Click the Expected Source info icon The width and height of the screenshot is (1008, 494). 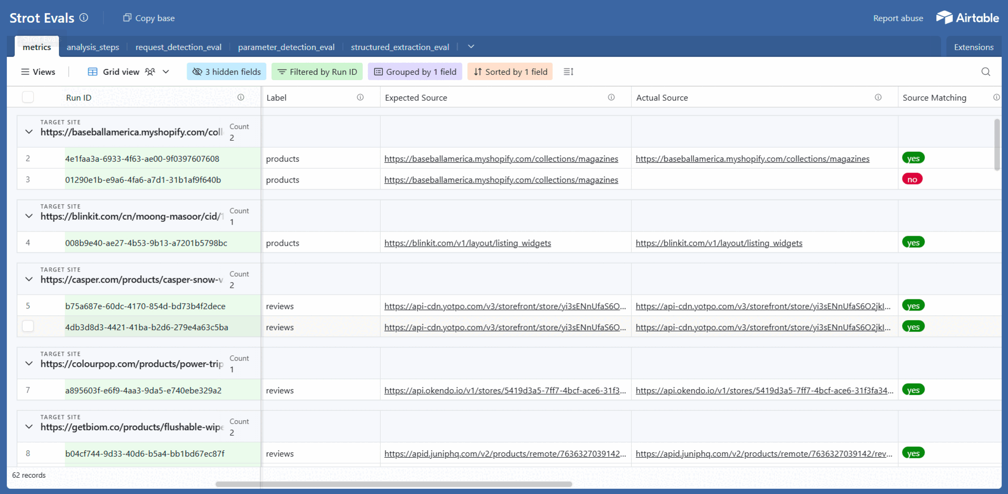611,97
